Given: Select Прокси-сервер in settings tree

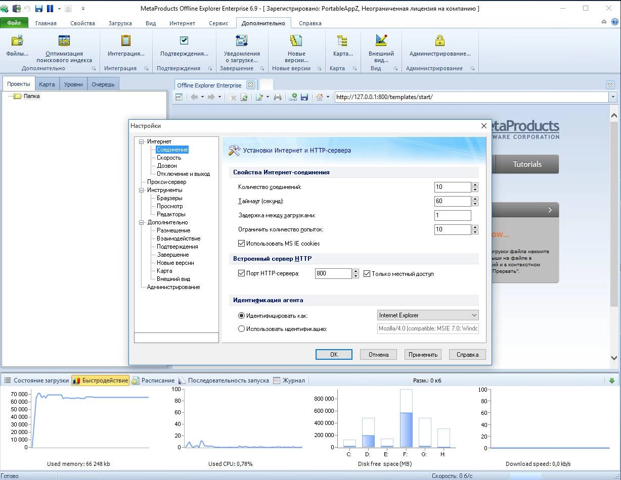Looking at the screenshot, I should point(166,182).
